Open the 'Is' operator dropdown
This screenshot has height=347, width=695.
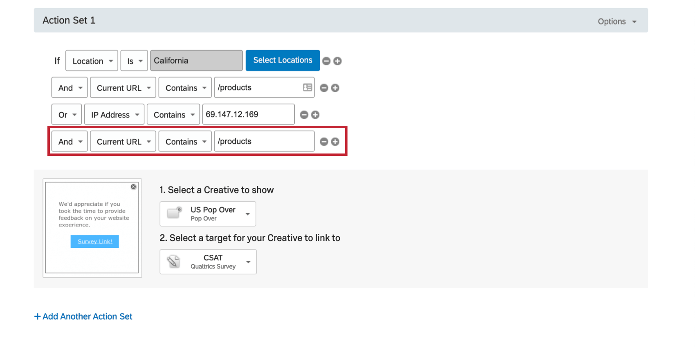[134, 61]
